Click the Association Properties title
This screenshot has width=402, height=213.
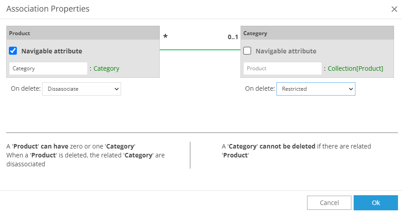pos(48,9)
